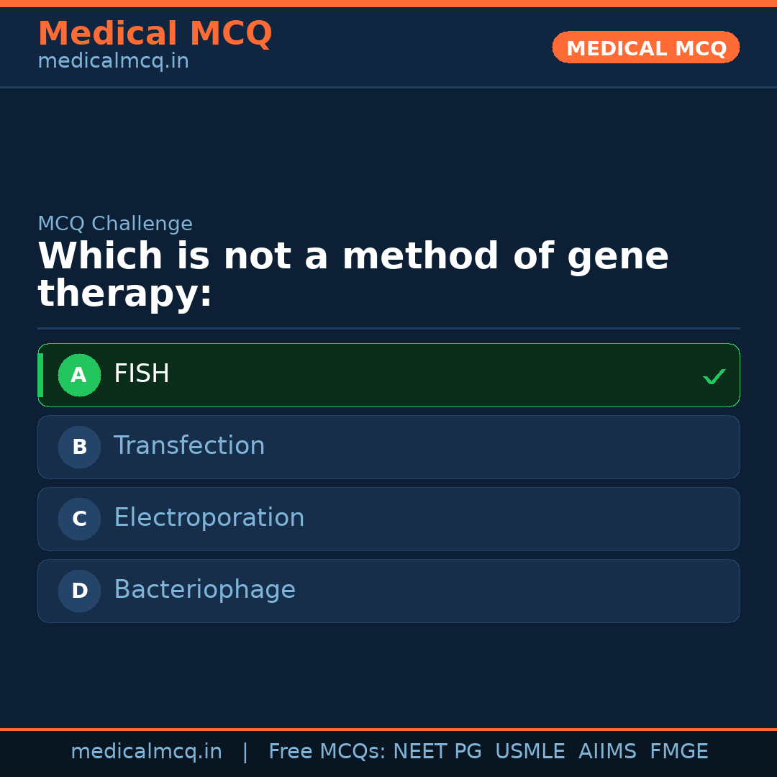Click the orange MEDICAL MCQ badge
Screen dimensions: 777x777
tap(645, 47)
